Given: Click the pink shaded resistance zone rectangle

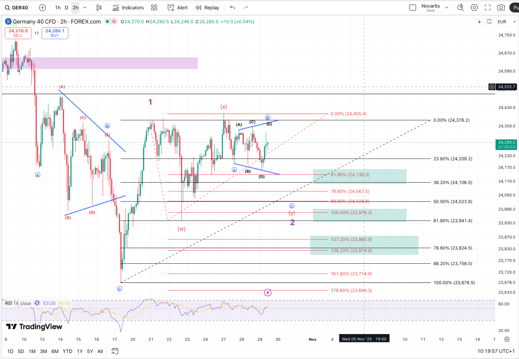Looking at the screenshot, I should [x=113, y=63].
